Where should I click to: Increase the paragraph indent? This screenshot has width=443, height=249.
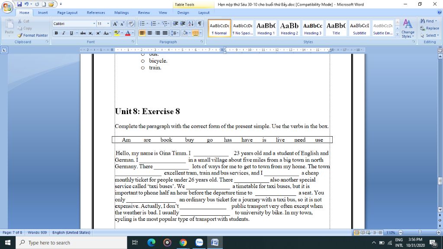click(x=183, y=24)
